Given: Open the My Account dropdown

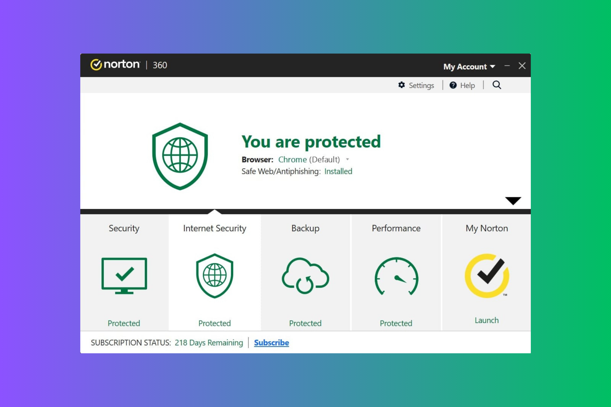Looking at the screenshot, I should [469, 66].
